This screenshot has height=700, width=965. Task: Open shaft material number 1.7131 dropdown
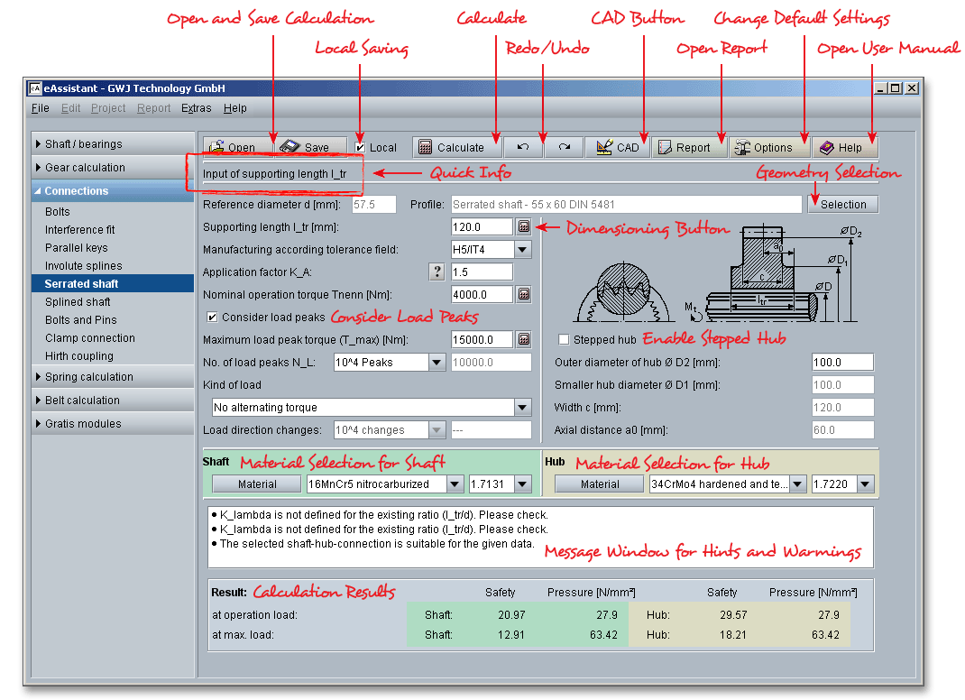522,484
